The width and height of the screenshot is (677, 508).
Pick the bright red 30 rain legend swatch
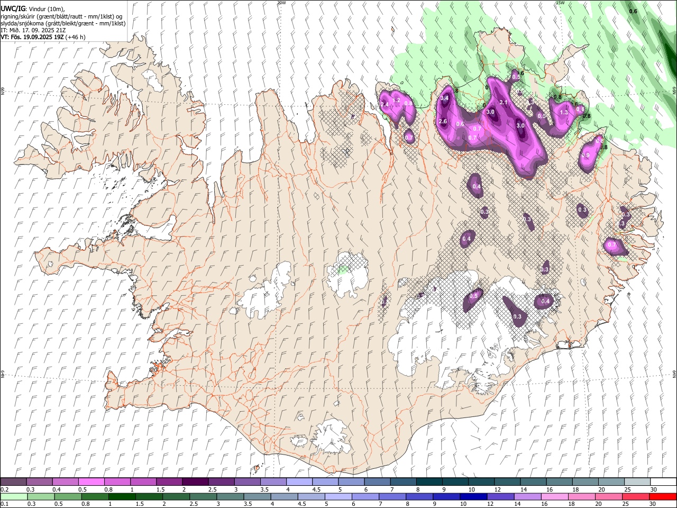click(x=662, y=497)
